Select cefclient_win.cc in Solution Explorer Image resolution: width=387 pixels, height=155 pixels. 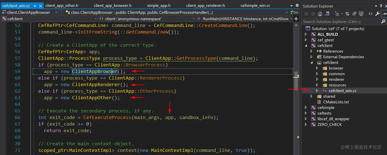click(343, 91)
